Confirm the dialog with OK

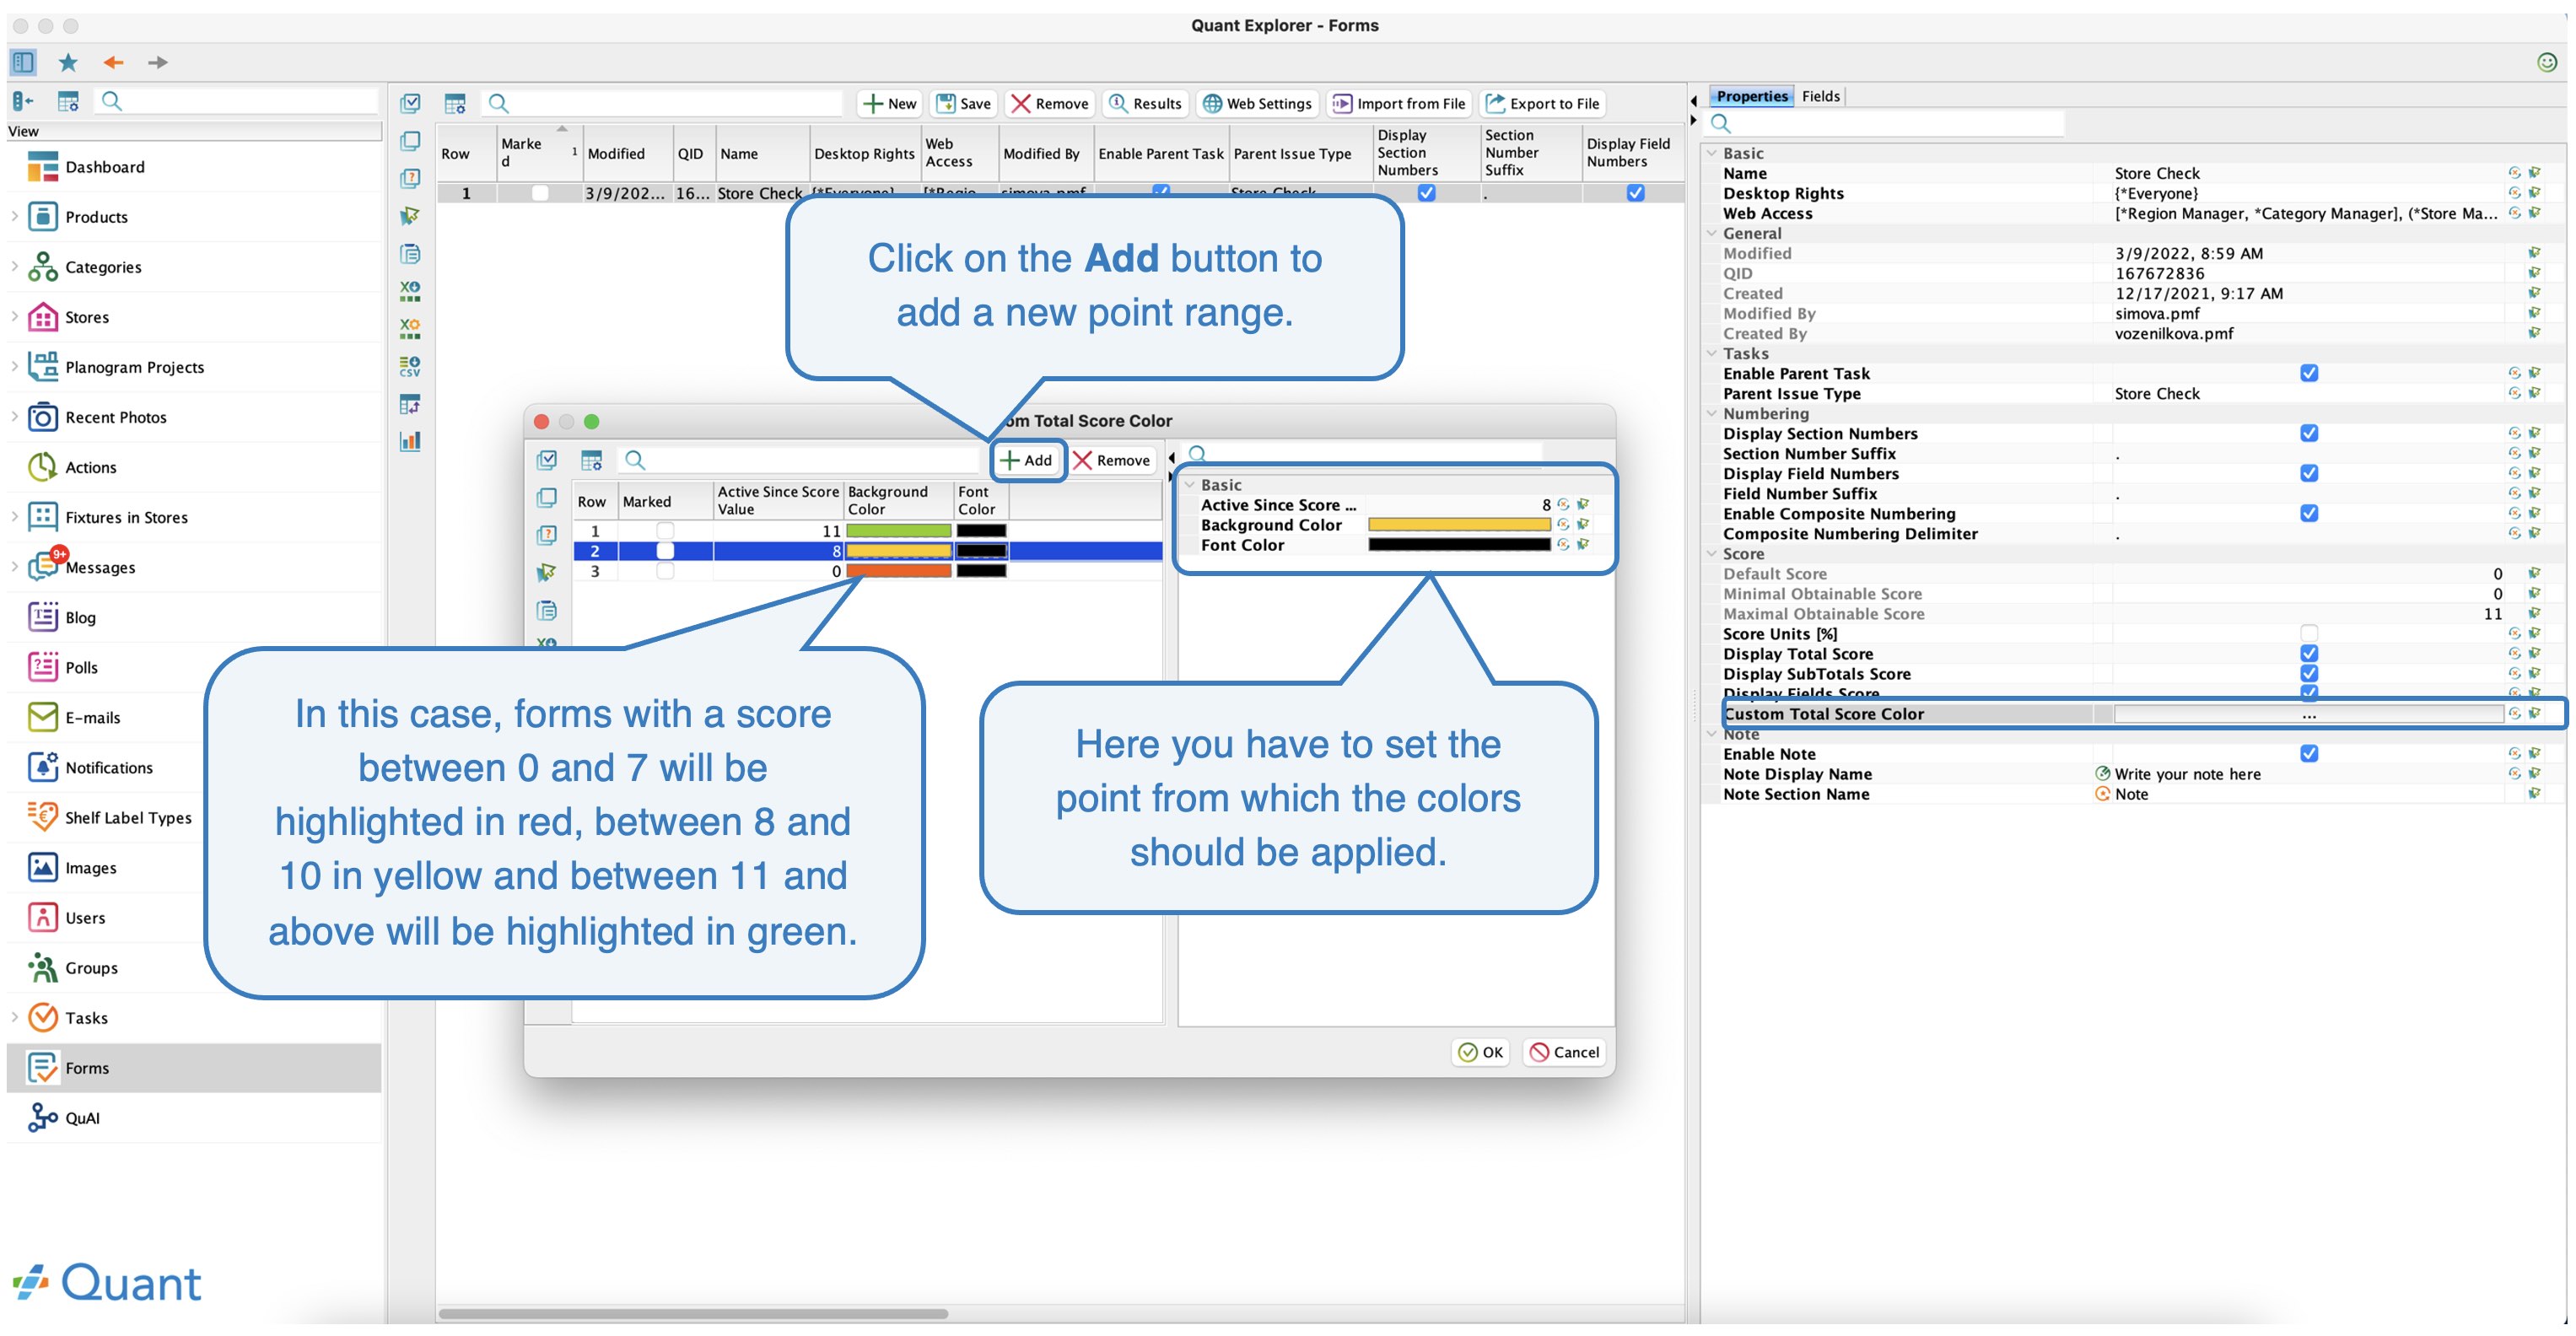coord(1481,1051)
